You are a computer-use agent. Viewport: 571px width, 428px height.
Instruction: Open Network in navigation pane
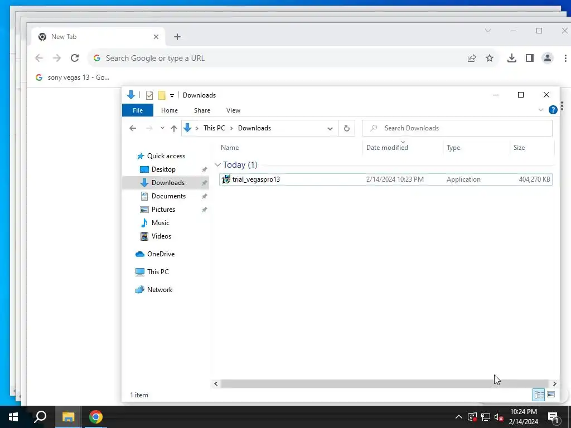(159, 290)
